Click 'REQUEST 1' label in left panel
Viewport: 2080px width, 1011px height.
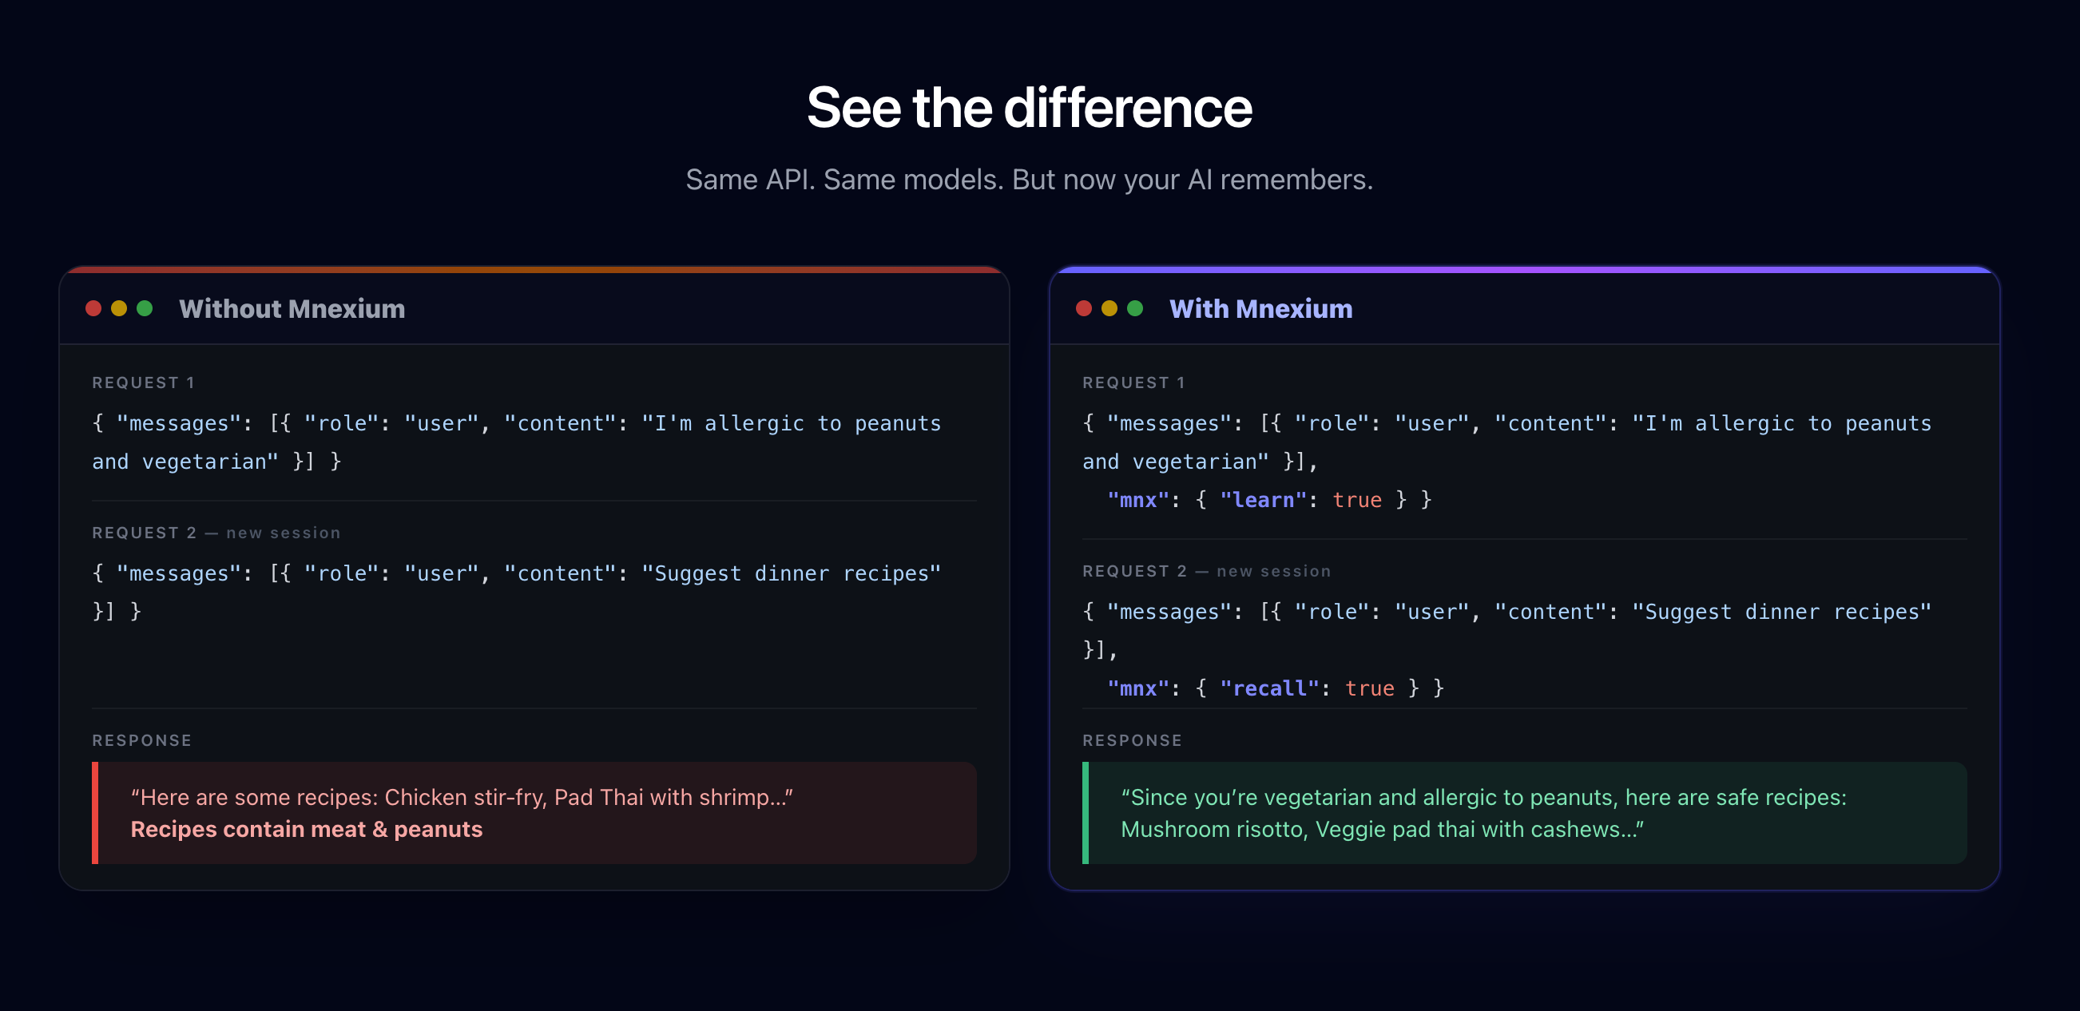pos(143,383)
